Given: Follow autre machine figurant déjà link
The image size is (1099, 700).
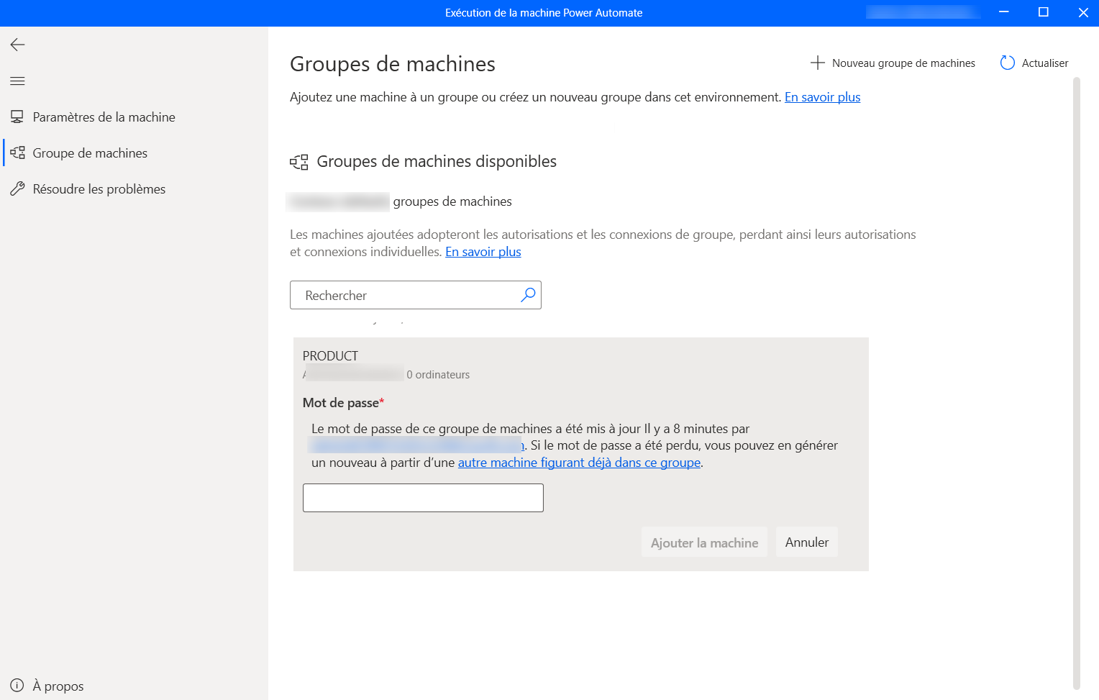Looking at the screenshot, I should [x=579, y=463].
